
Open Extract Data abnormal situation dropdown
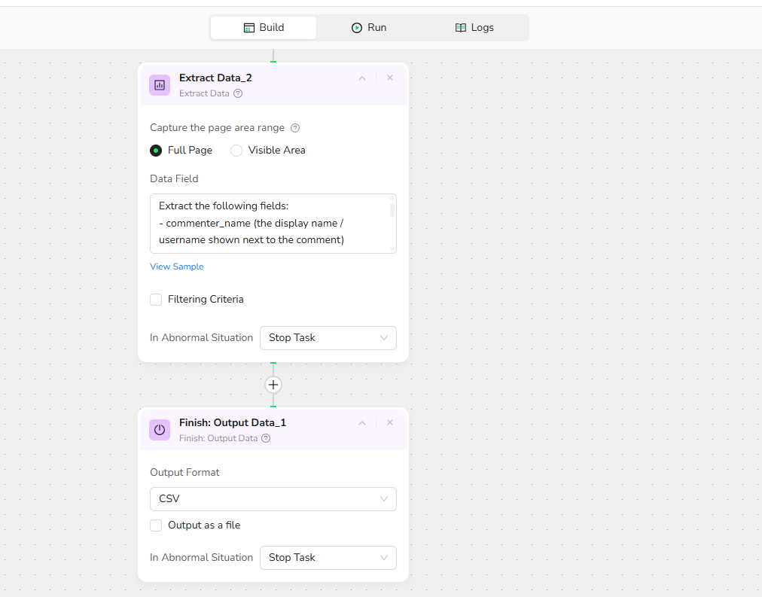(x=328, y=338)
